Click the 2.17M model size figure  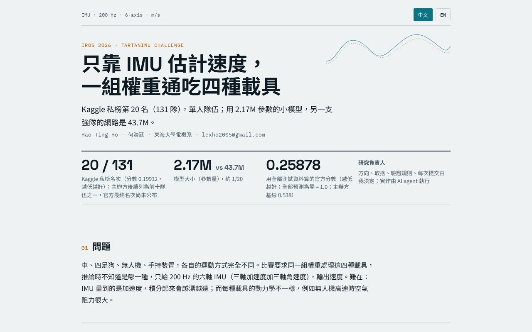coord(193,165)
